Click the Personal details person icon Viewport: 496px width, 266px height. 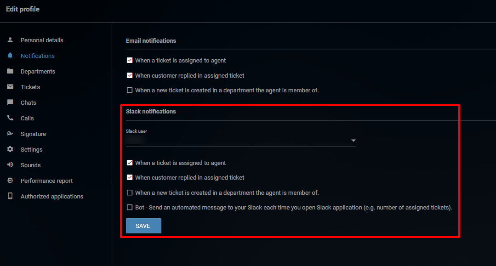pyautogui.click(x=10, y=40)
